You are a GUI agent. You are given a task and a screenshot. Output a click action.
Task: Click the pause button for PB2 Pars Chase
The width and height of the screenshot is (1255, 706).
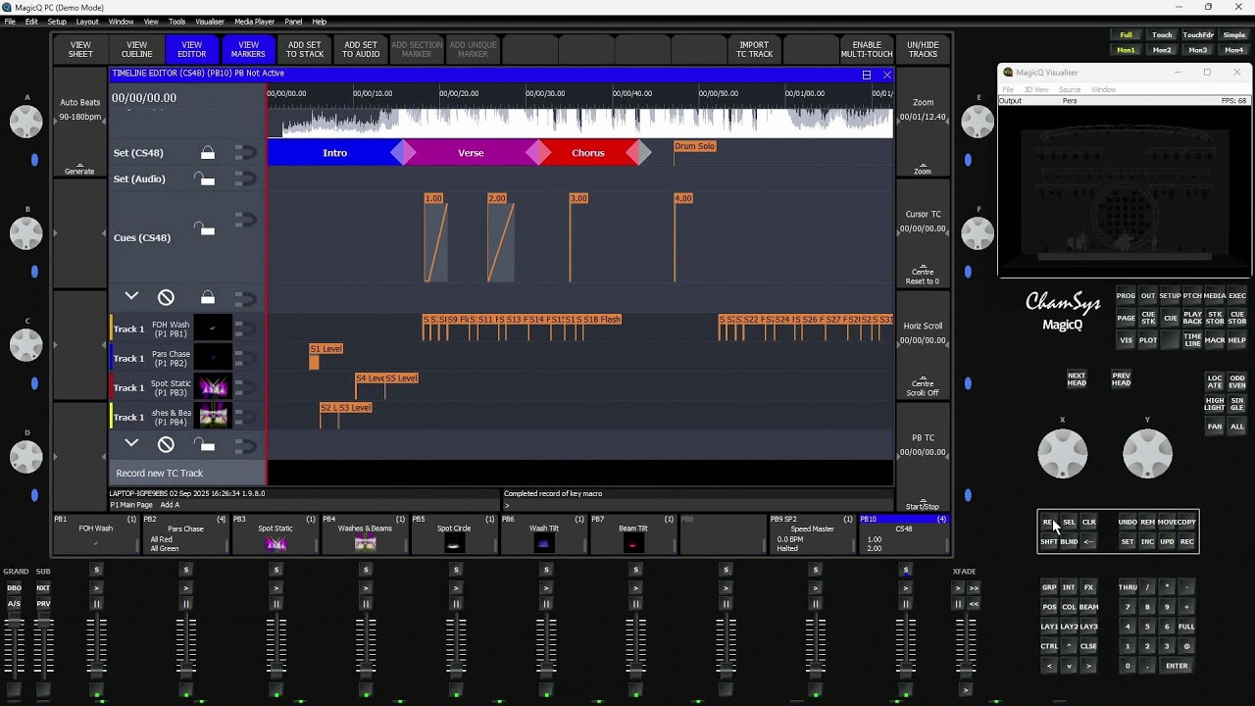point(186,604)
